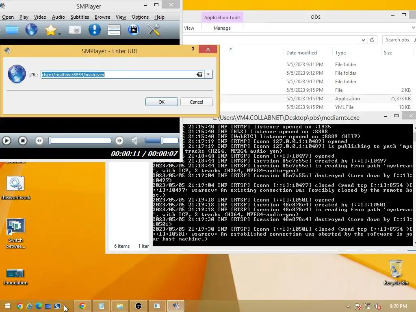Select the File folder row dated 9:11 PM
The width and height of the screenshot is (416, 312).
pos(316,65)
